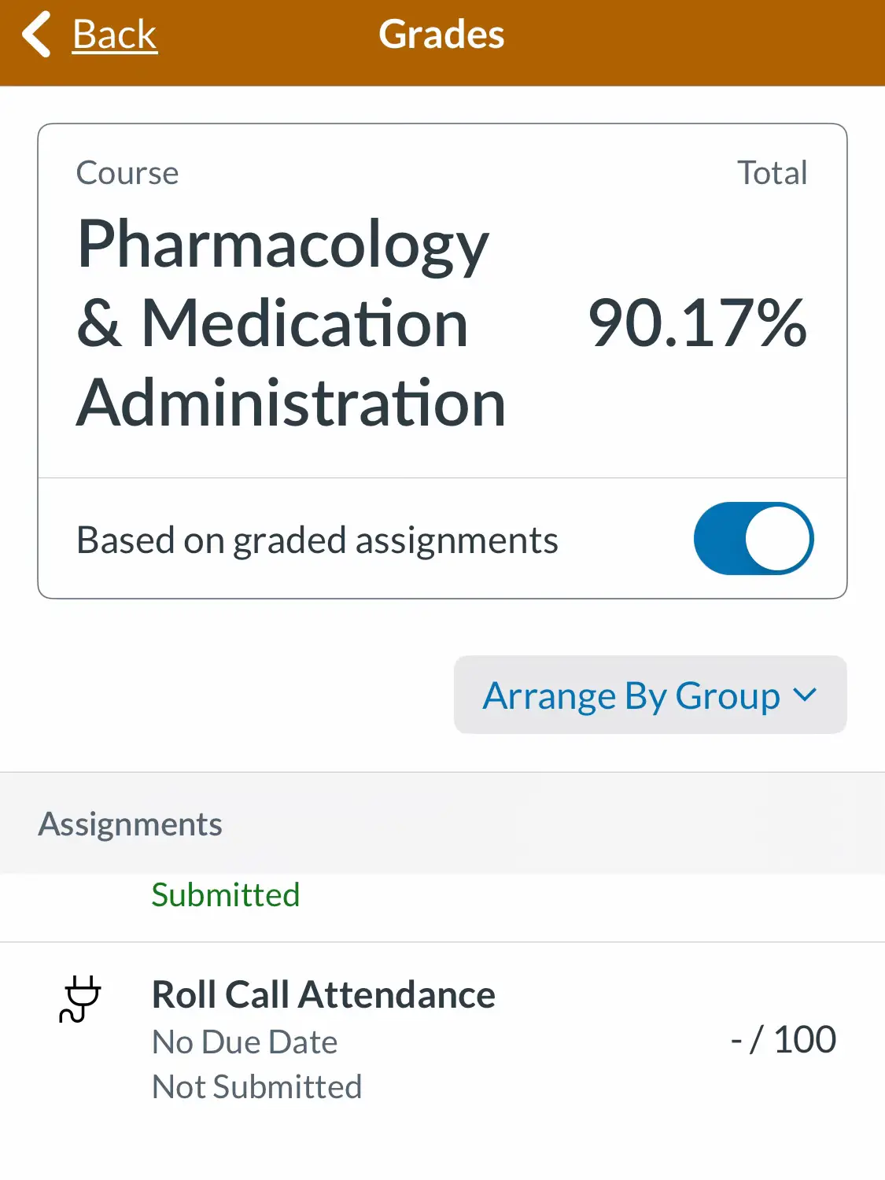Screen dimensions: 885x1180
Task: Click the - / 100 score for Roll Call
Action: coord(783,1039)
